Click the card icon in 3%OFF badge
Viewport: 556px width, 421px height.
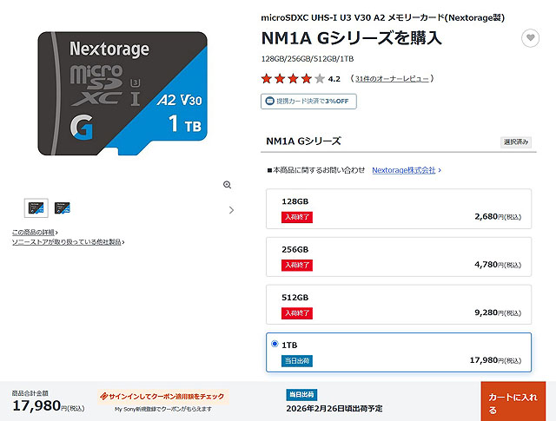pos(268,102)
